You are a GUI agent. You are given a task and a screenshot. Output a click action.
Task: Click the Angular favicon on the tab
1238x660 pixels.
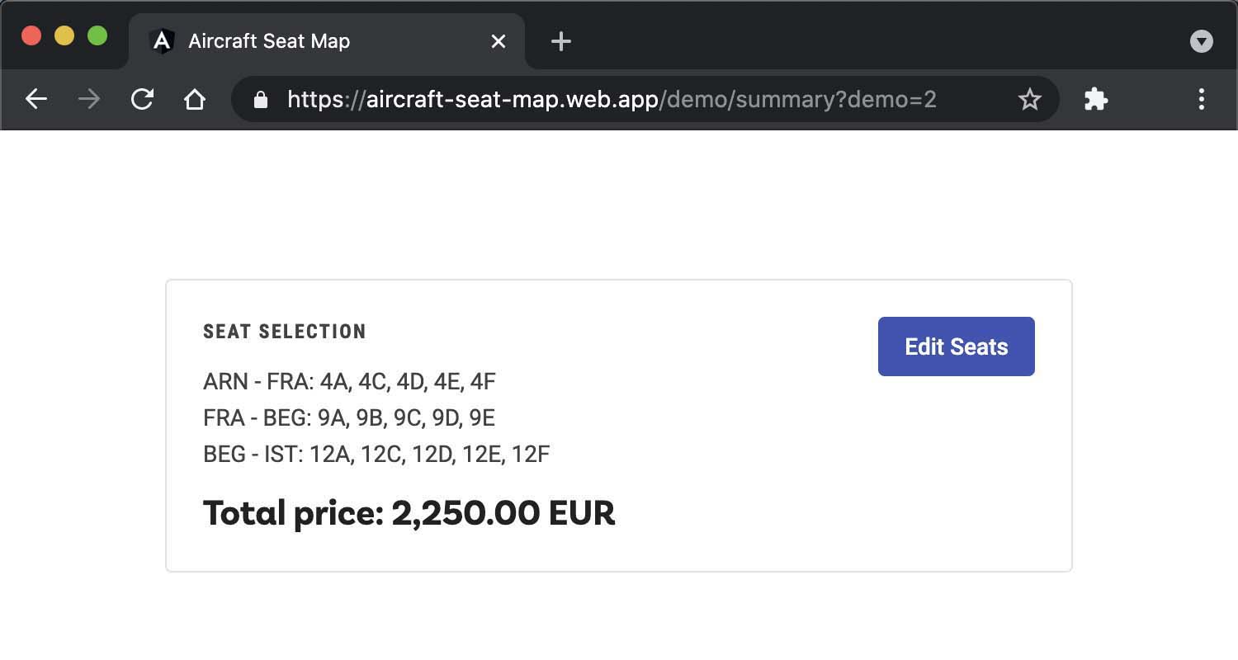tap(163, 41)
